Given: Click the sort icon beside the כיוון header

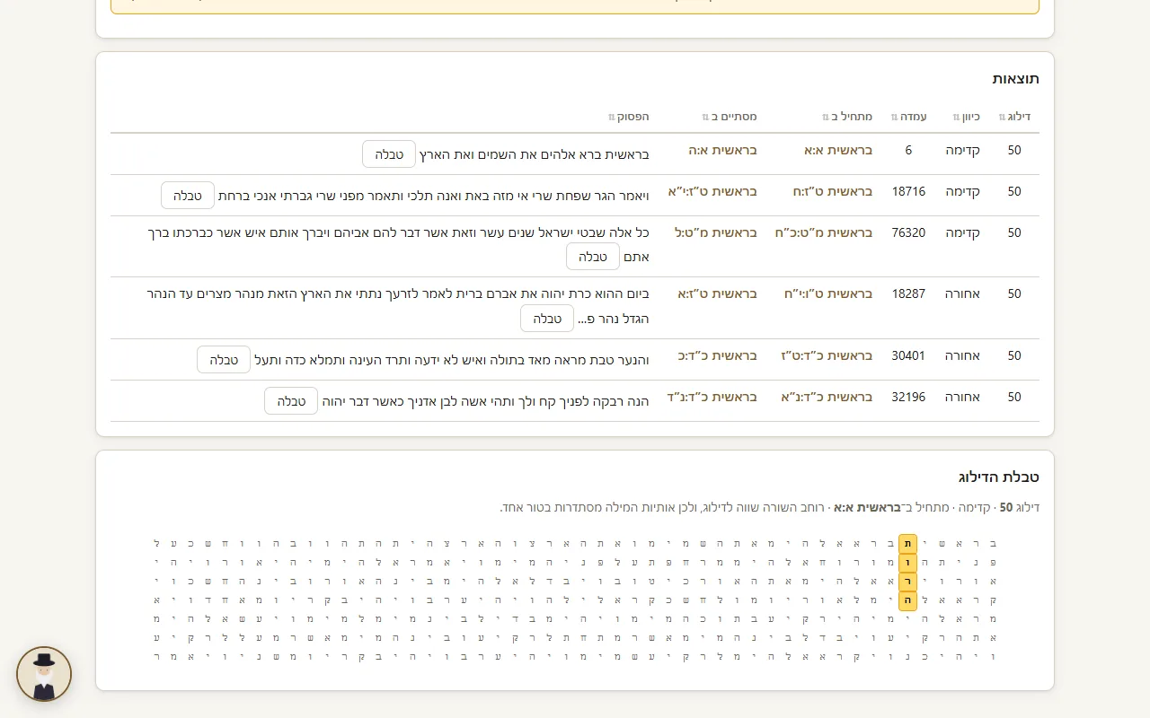Looking at the screenshot, I should [956, 118].
